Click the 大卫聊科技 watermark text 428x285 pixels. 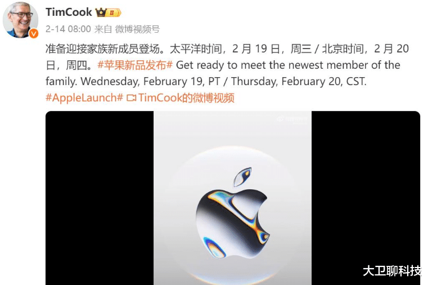(392, 271)
